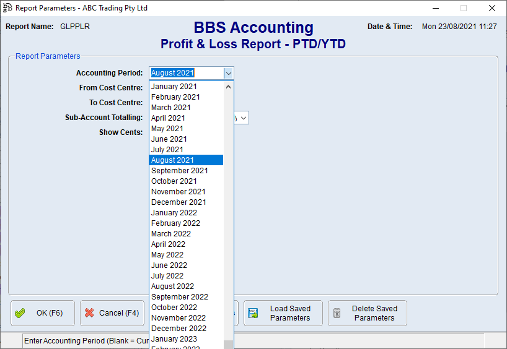This screenshot has width=507, height=349.
Task: Click the period list scrollbar track
Action: [229, 217]
